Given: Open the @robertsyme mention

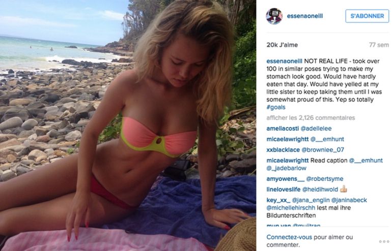Looking at the screenshot, I should [325, 179].
